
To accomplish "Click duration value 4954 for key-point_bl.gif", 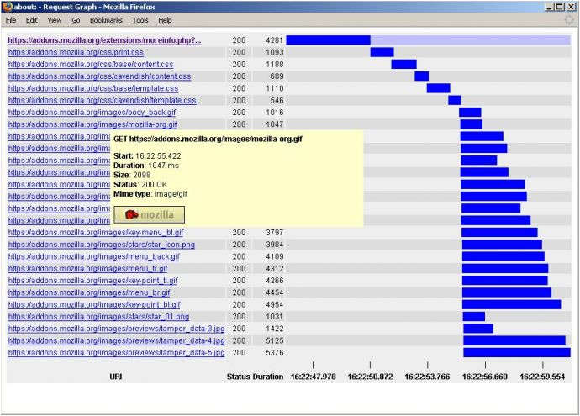I will click(275, 305).
